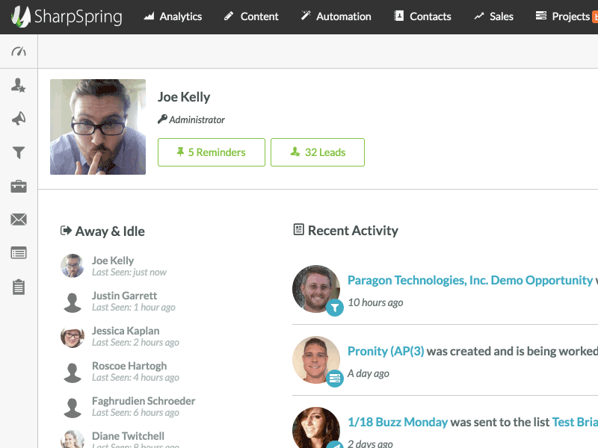
Task: Click the project badge on Pronity activity avatar
Action: click(x=334, y=379)
